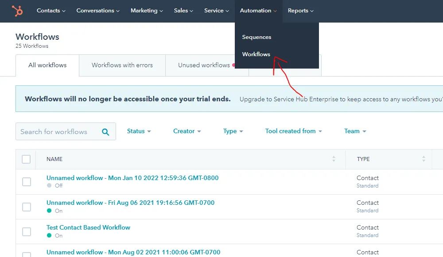Viewport: 443px width, 257px height.
Task: Open the Aug 02 2021 unnamed workflow
Action: click(x=133, y=252)
